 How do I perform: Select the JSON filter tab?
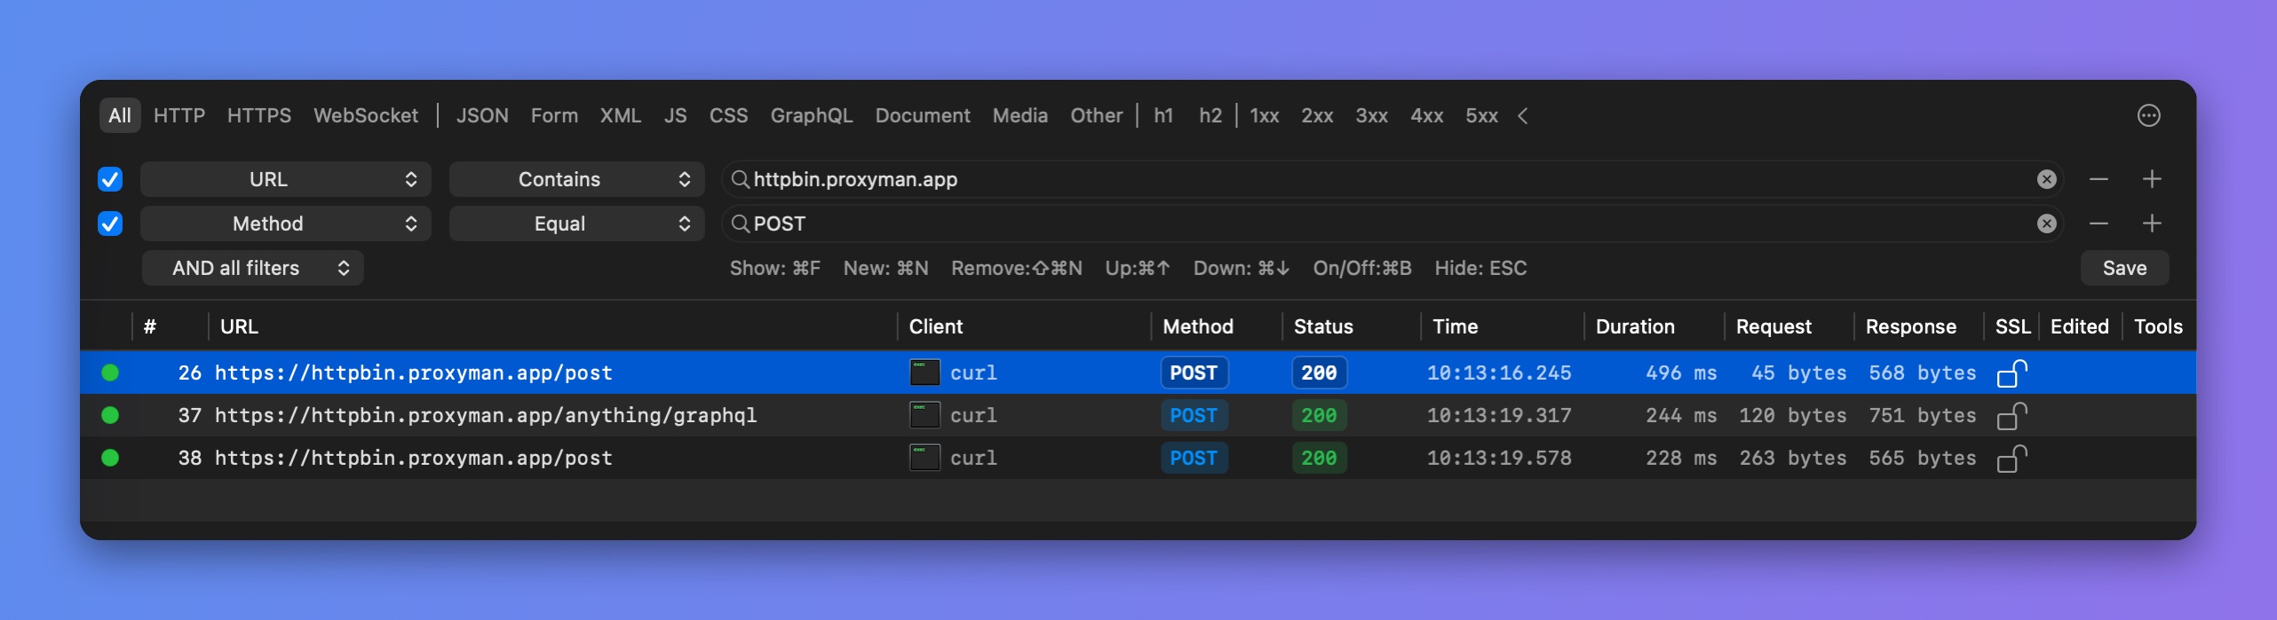pos(482,115)
